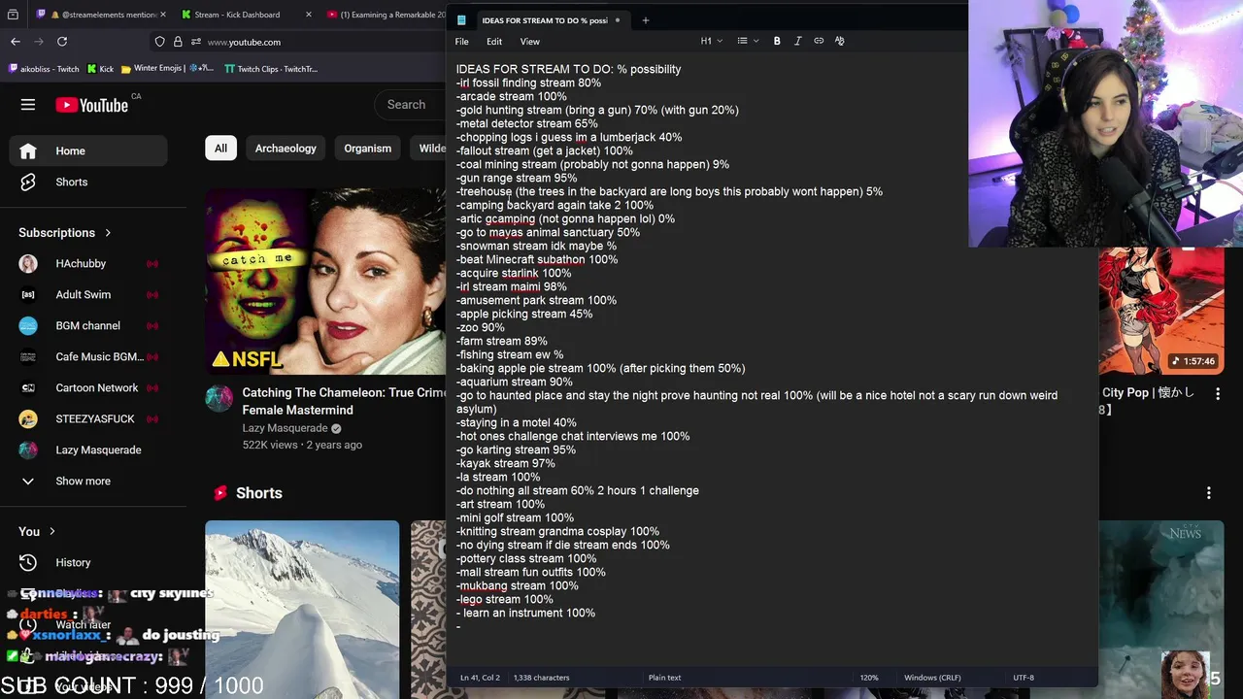
Task: Go back in the browser
Action: coord(16,42)
